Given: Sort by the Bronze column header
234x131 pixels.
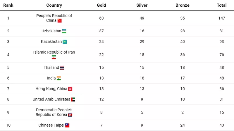Looking at the screenshot, I should pyautogui.click(x=183, y=5).
